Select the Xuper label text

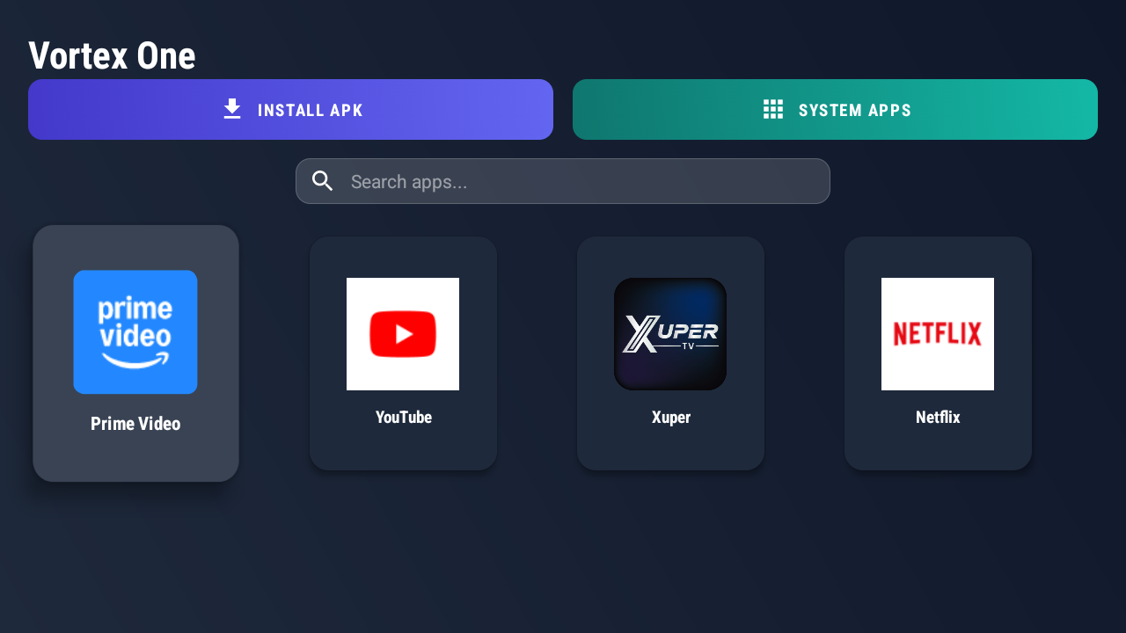[x=671, y=418]
